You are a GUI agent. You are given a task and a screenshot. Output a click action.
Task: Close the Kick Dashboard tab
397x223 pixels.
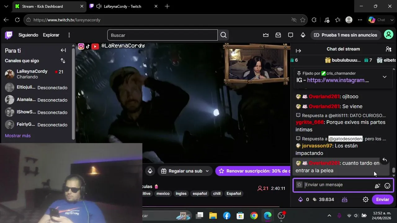pos(82,6)
